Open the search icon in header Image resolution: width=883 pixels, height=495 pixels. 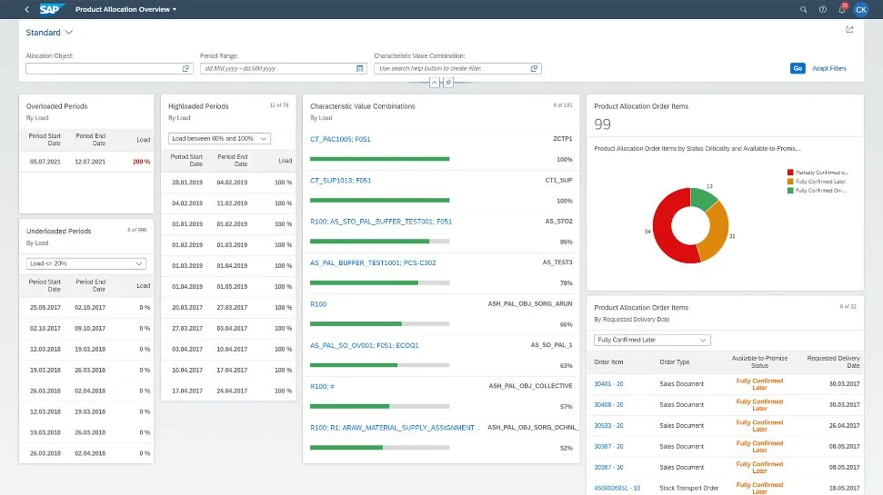click(803, 9)
